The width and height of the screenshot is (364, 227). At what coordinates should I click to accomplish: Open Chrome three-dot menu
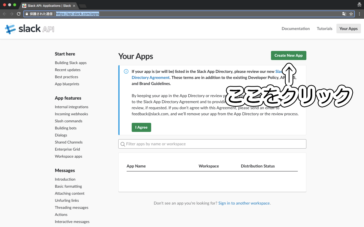[x=359, y=14]
